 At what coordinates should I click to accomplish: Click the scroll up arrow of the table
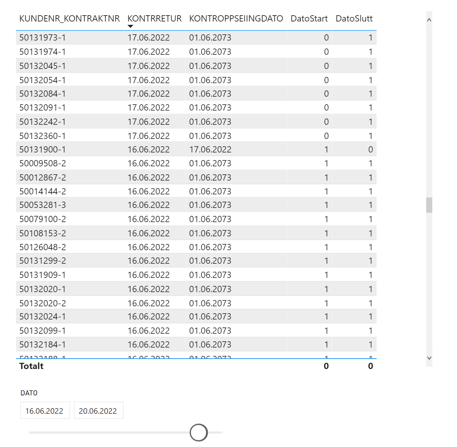pyautogui.click(x=429, y=20)
